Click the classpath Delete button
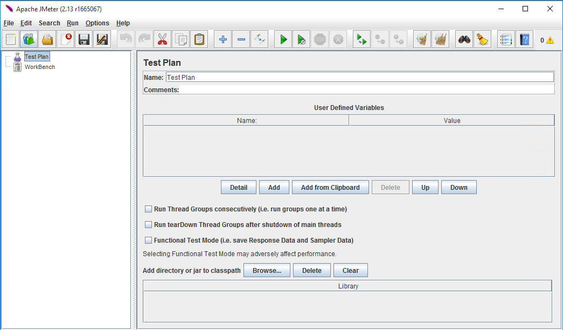 click(x=311, y=270)
